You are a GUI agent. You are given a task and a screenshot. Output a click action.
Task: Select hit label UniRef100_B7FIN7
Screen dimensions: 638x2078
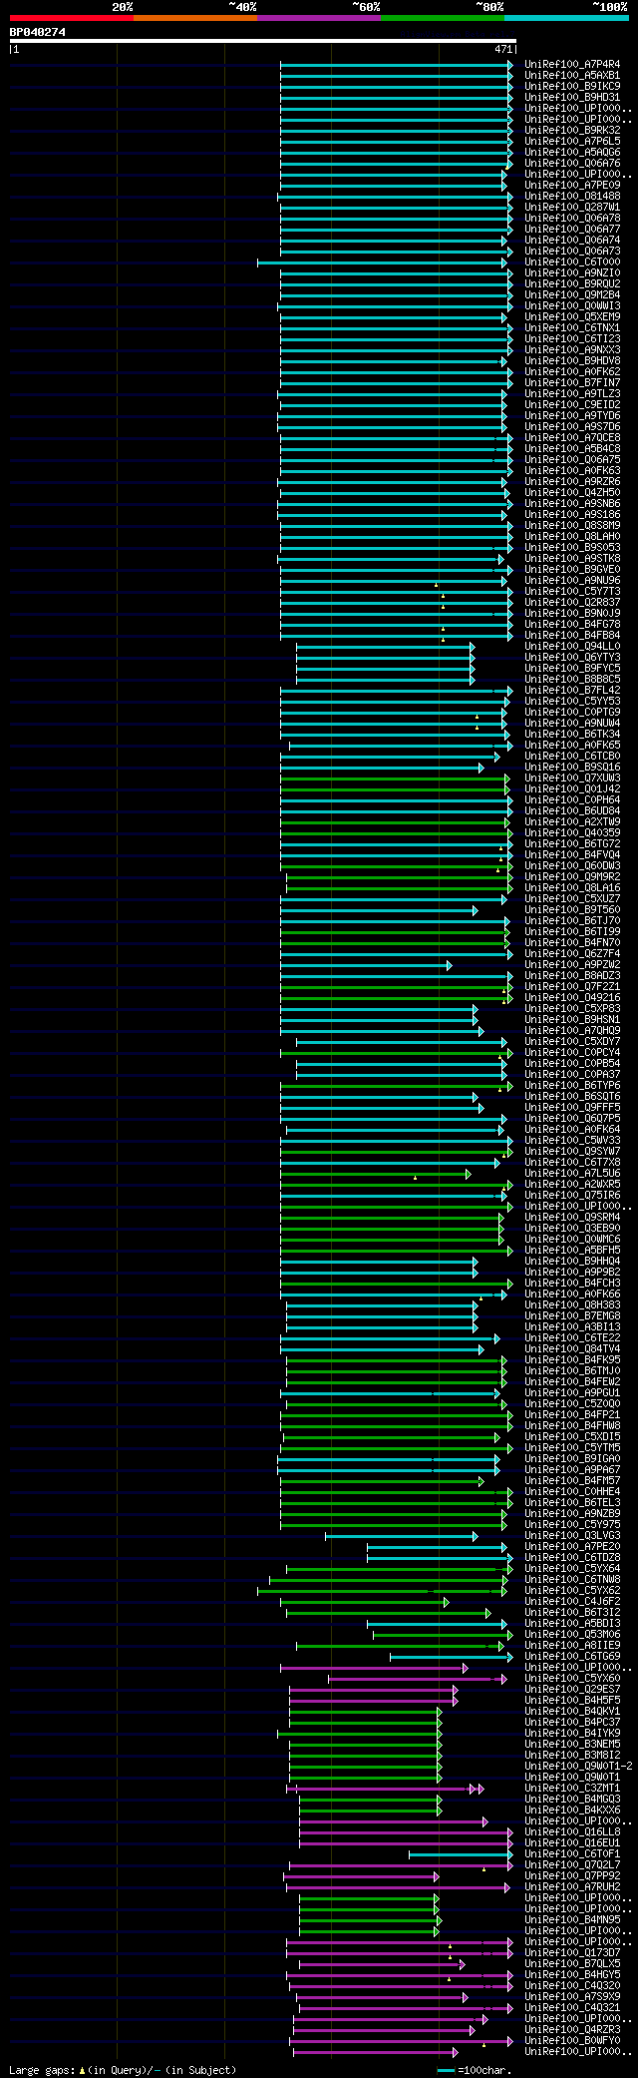(572, 382)
